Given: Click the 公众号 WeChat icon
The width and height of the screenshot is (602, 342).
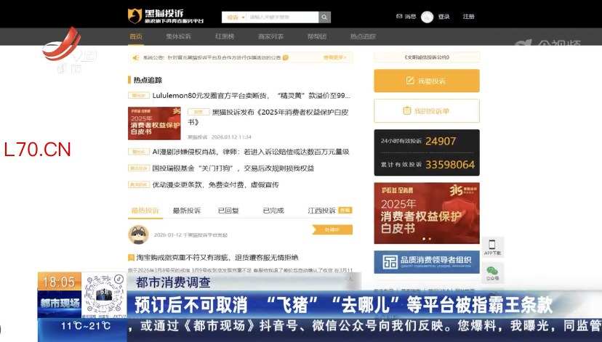Looking at the screenshot, I should tap(492, 272).
